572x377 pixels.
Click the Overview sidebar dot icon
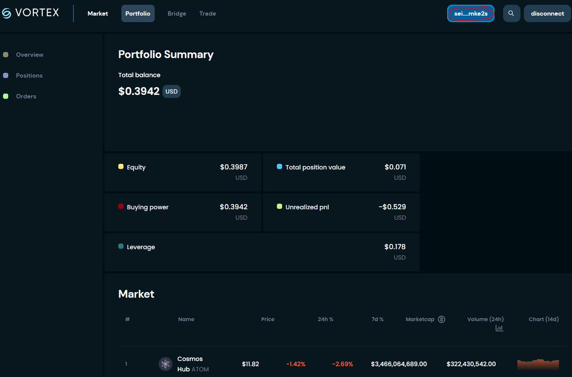pos(6,55)
